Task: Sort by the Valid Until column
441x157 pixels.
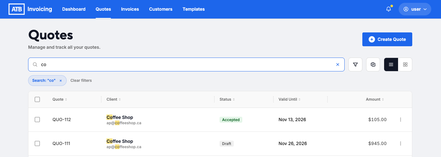Action: click(289, 99)
